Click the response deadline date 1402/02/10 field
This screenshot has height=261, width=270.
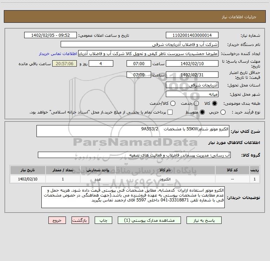(192, 63)
